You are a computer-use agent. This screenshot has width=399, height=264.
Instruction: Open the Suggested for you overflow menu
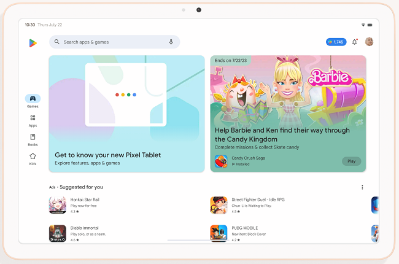[x=362, y=187]
